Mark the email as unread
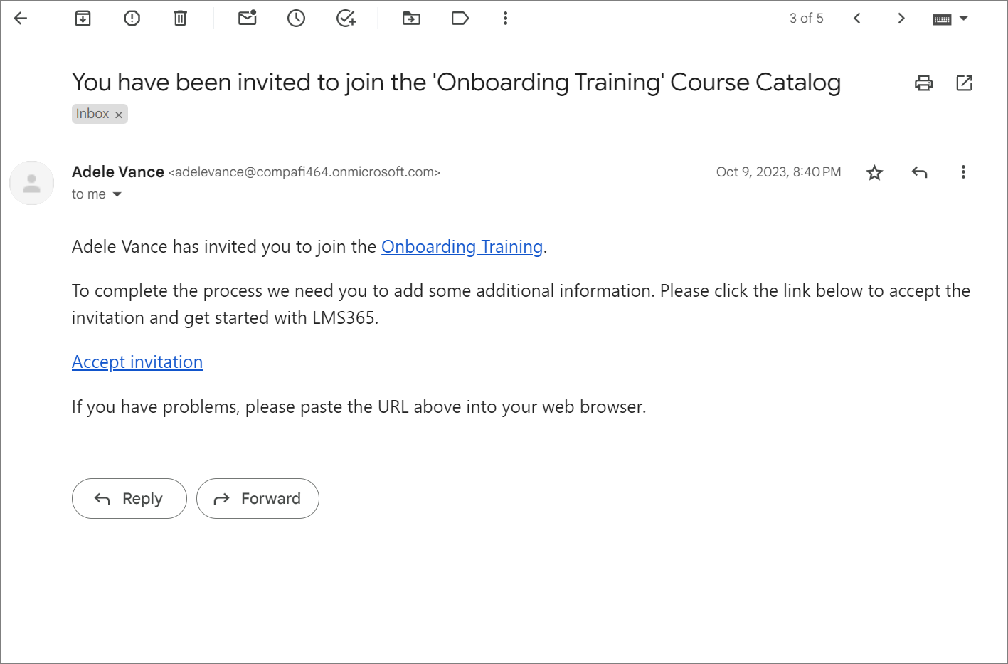This screenshot has height=664, width=1008. [248, 19]
